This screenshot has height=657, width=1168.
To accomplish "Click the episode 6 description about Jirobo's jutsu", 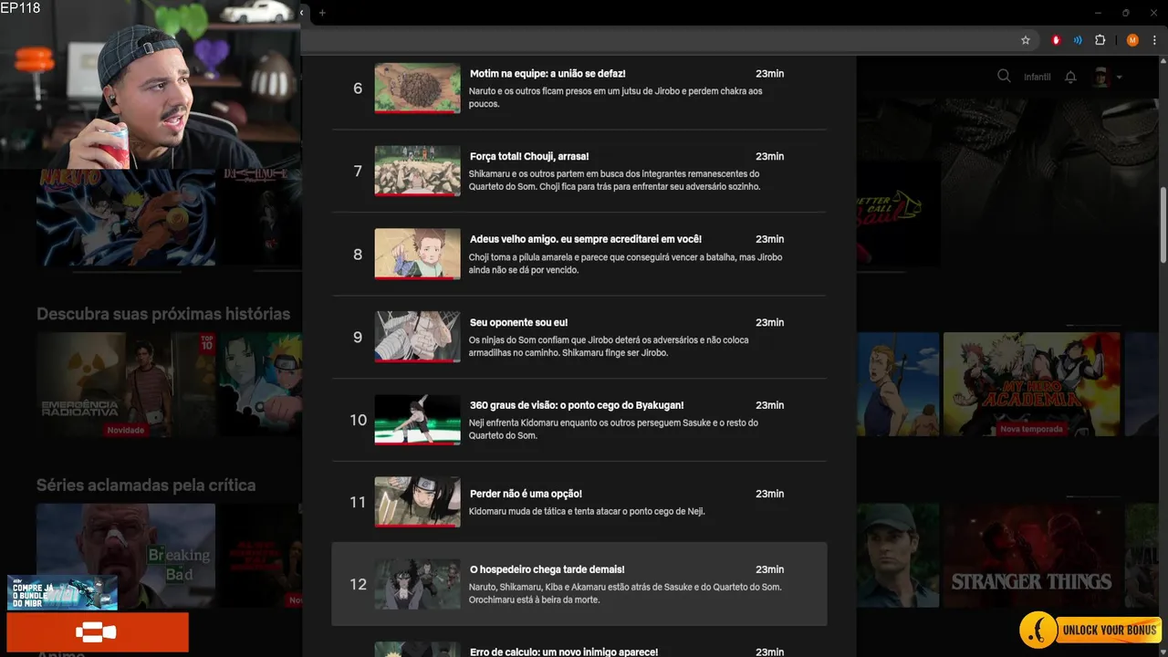I will tap(616, 98).
